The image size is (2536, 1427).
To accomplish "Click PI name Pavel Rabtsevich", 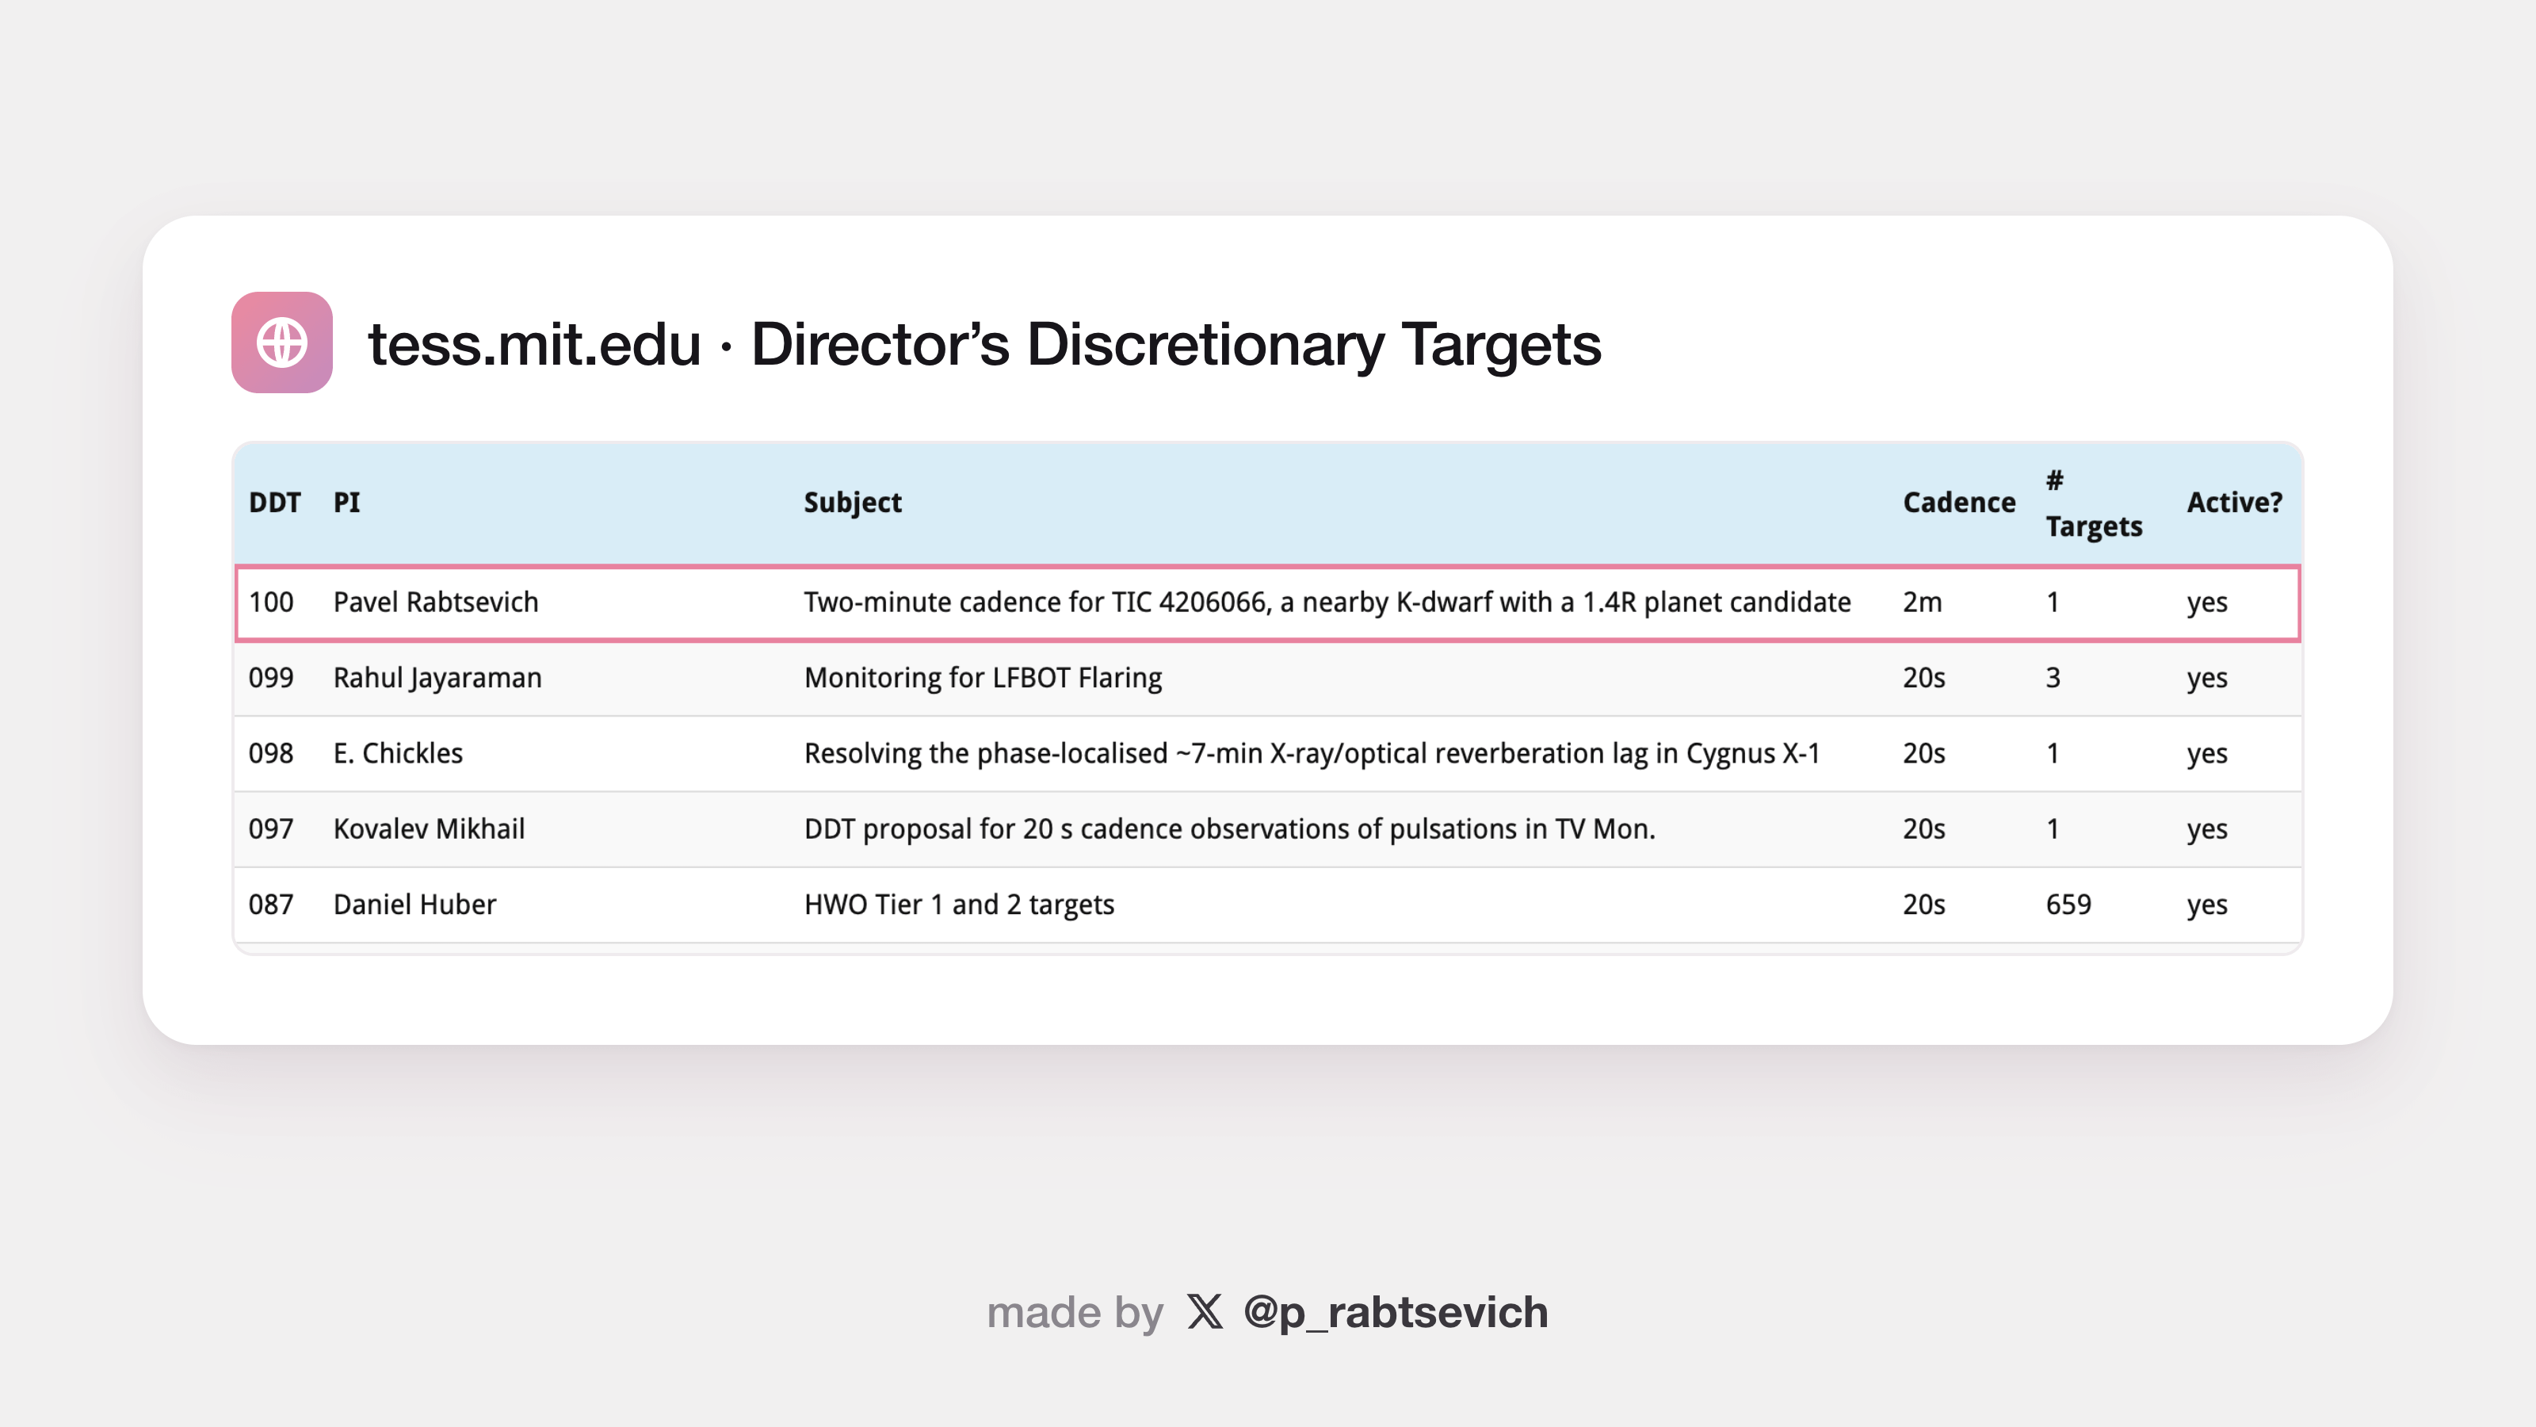I will click(436, 602).
